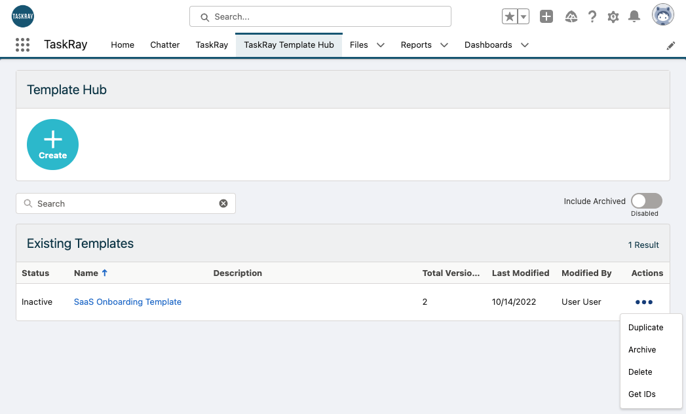Image resolution: width=686 pixels, height=414 pixels.
Task: Go to the Home tab
Action: [x=123, y=45]
